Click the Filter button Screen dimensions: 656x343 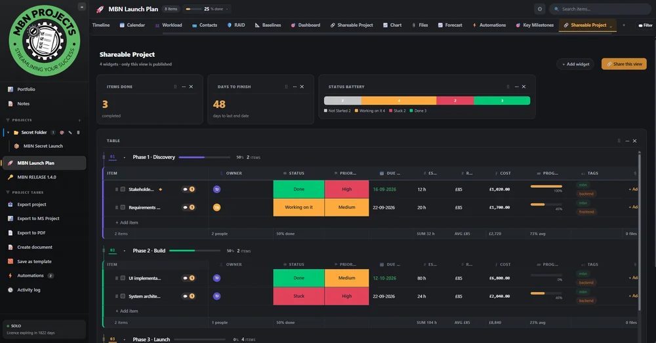click(646, 25)
